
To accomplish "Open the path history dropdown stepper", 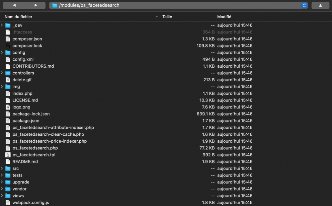I will (304, 5).
